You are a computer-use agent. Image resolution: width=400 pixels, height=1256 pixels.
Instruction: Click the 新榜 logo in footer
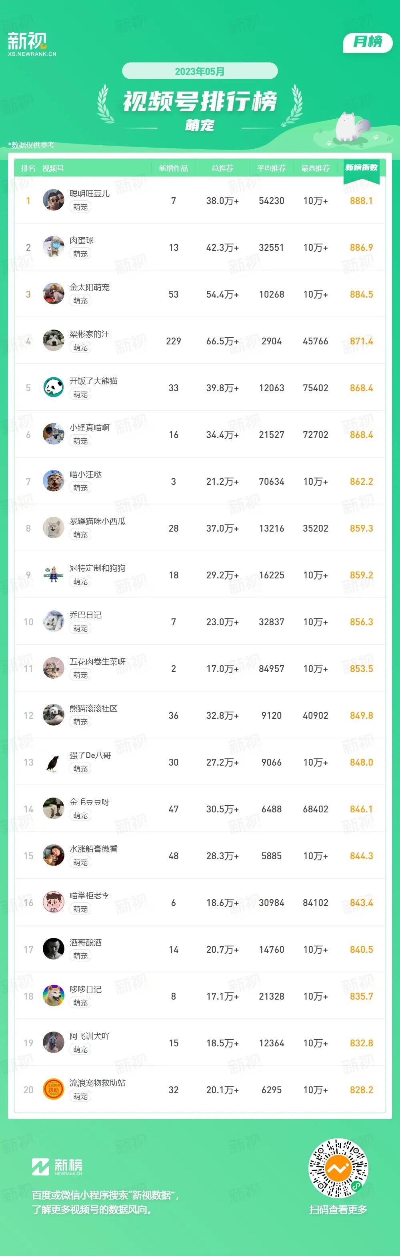click(57, 1167)
